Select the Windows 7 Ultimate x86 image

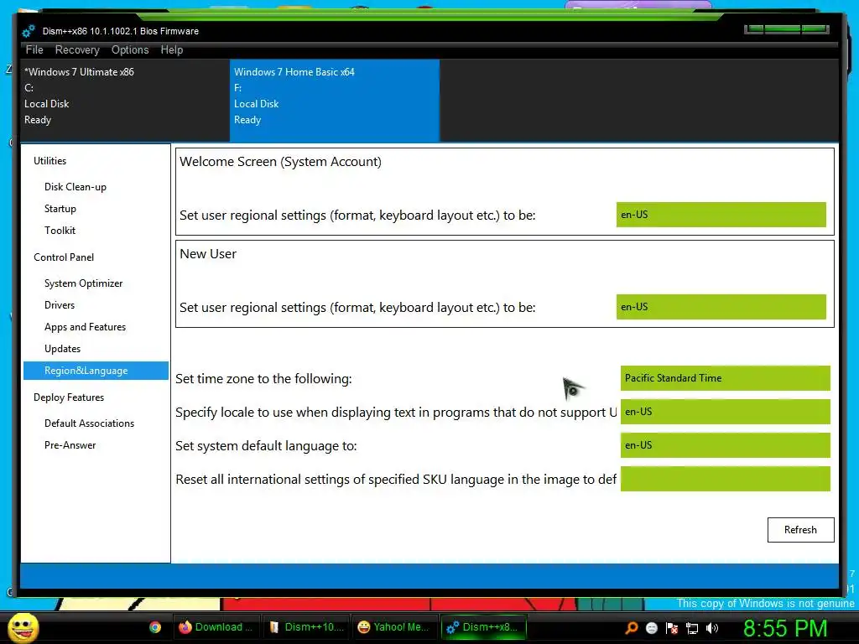125,101
